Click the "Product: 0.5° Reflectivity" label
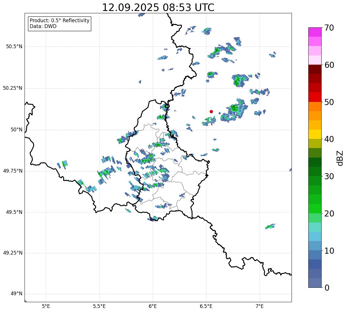The width and height of the screenshot is (347, 312). [59, 20]
